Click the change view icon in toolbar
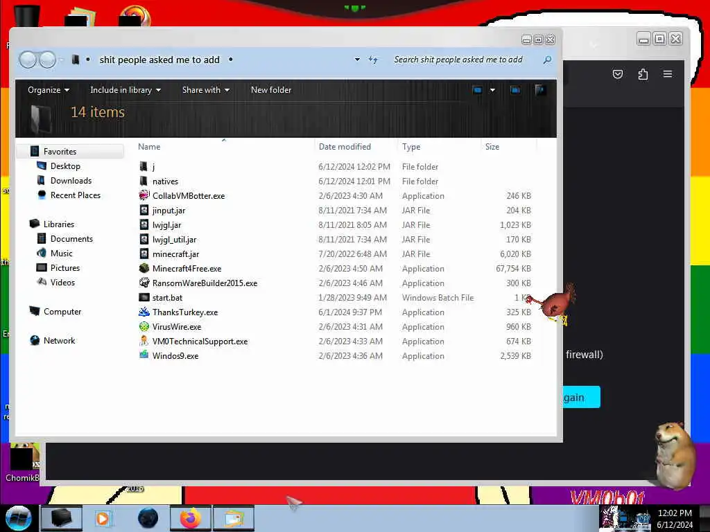 pyautogui.click(x=477, y=90)
